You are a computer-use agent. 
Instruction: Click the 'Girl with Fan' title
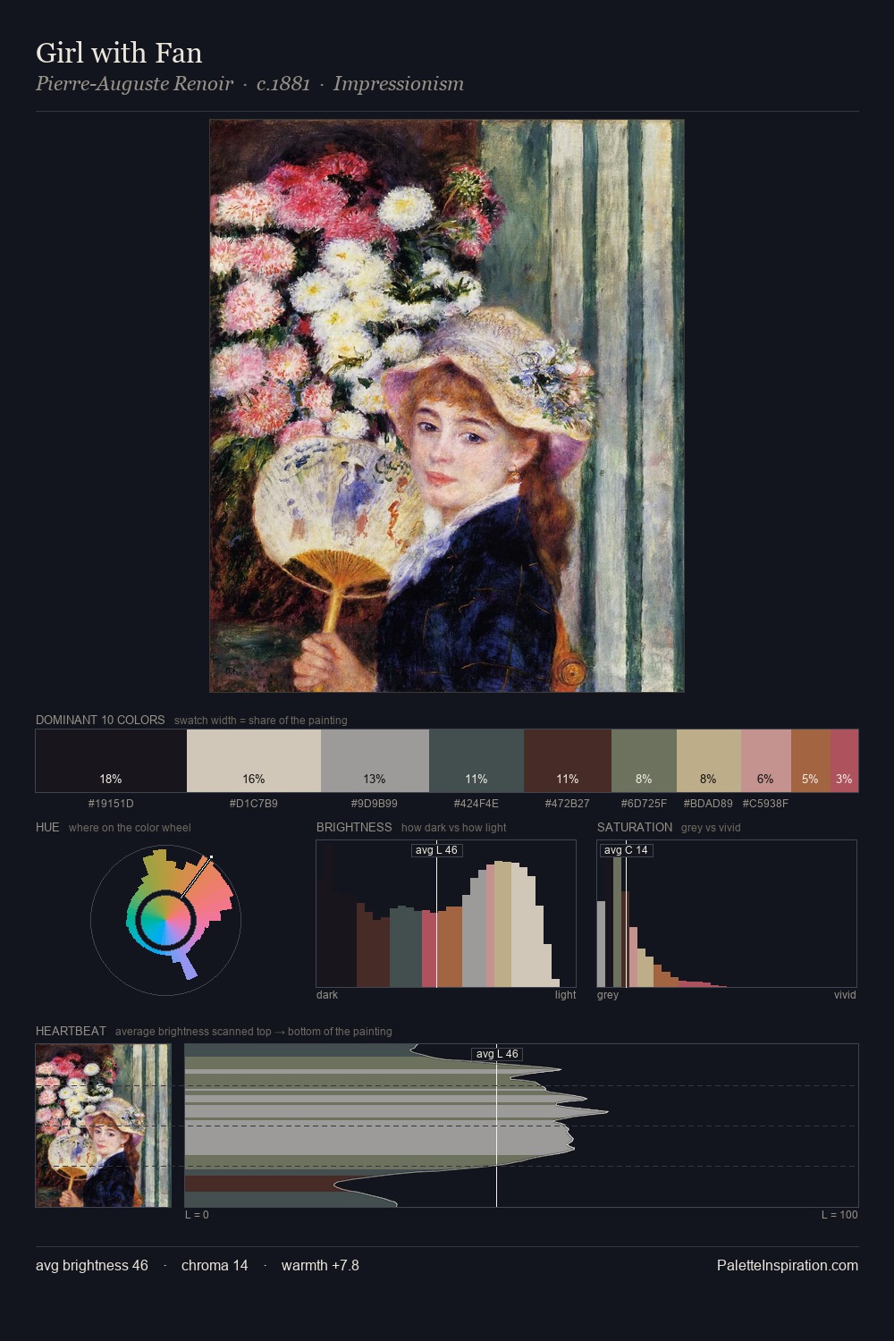(x=119, y=53)
